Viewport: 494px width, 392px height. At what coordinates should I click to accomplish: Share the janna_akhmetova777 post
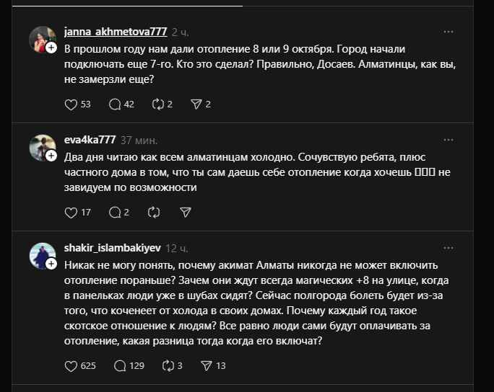(x=195, y=104)
